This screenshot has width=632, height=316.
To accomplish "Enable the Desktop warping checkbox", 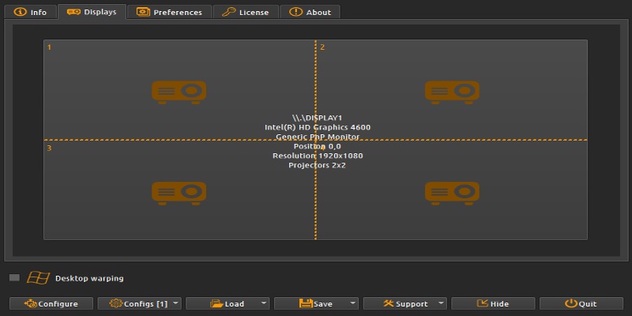I will pyautogui.click(x=14, y=278).
